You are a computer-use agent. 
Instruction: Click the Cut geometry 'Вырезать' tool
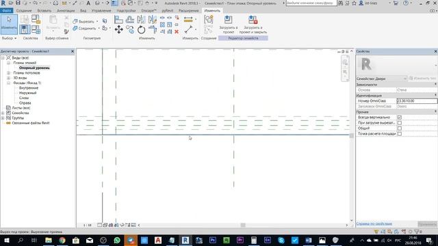tap(83, 21)
